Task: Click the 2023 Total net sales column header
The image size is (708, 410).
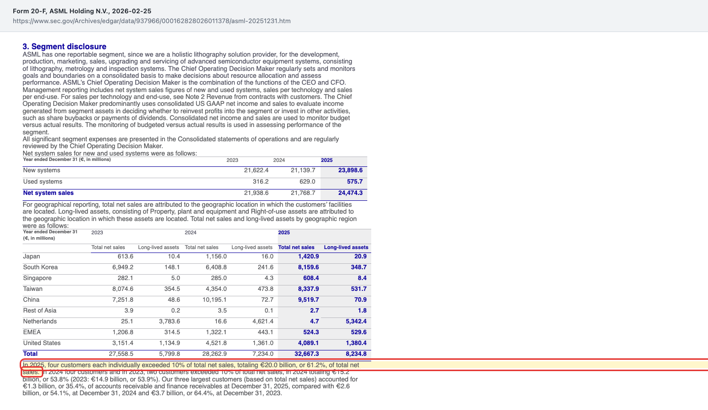Action: tap(108, 248)
